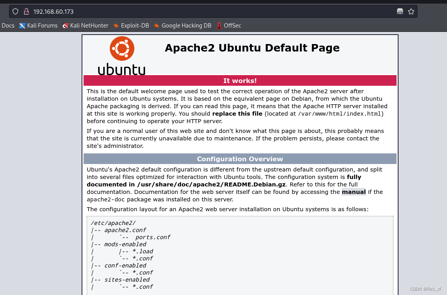Viewport: 447px width, 295px height.
Task: Open the insecure connection padlock icon
Action: click(x=26, y=12)
